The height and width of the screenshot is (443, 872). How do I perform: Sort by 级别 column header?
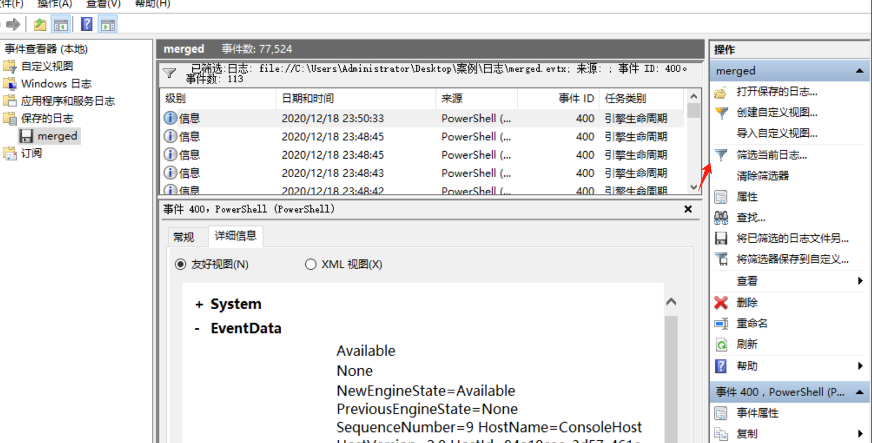pyautogui.click(x=218, y=98)
